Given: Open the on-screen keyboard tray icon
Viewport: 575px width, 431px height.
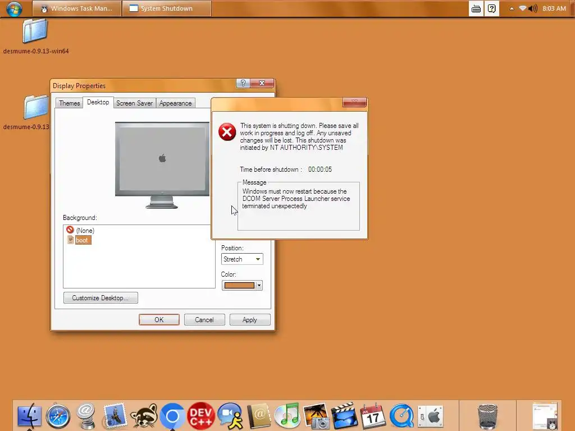Looking at the screenshot, I should (x=476, y=8).
